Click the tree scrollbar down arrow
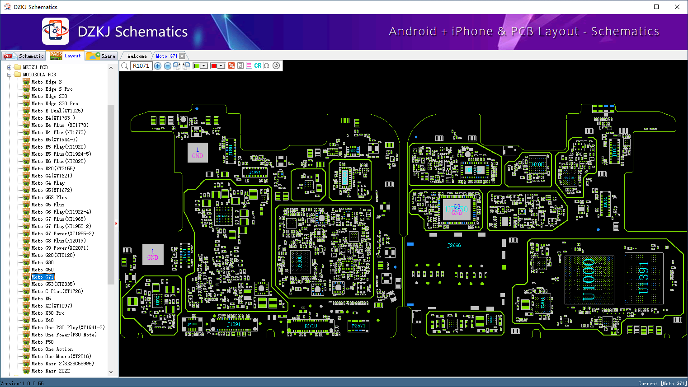 [x=111, y=372]
